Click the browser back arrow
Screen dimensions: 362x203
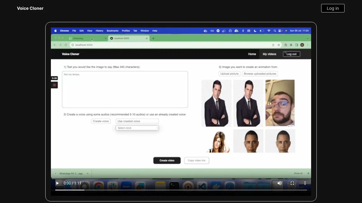click(x=55, y=45)
